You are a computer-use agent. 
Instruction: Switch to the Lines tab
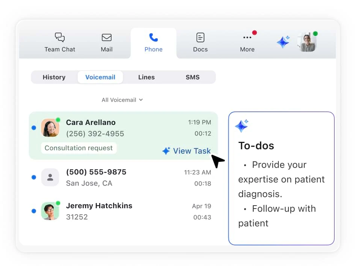tap(146, 77)
